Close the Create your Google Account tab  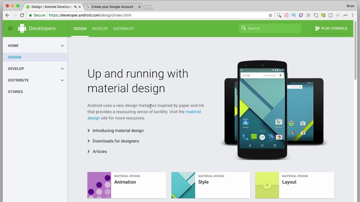139,7
